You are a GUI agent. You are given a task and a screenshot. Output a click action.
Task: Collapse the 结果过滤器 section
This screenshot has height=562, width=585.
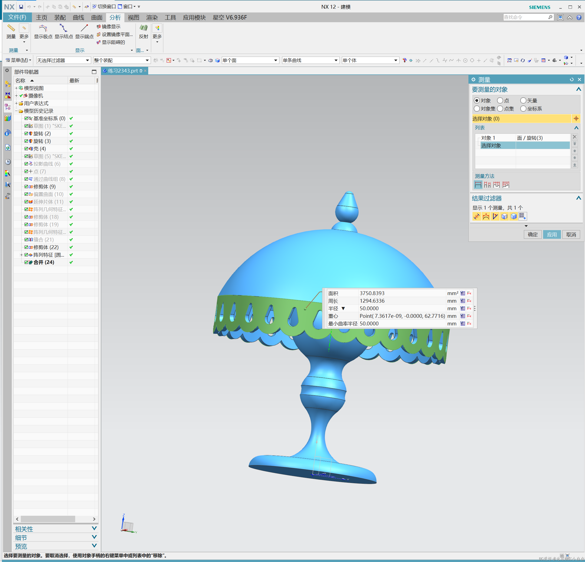click(579, 198)
